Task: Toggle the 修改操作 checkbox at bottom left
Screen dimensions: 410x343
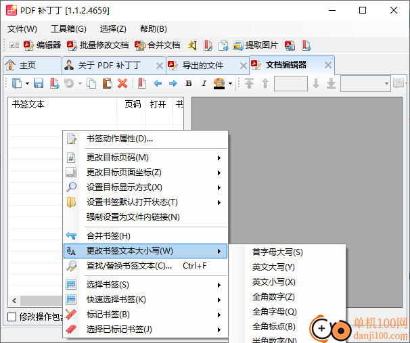Action: (x=12, y=317)
